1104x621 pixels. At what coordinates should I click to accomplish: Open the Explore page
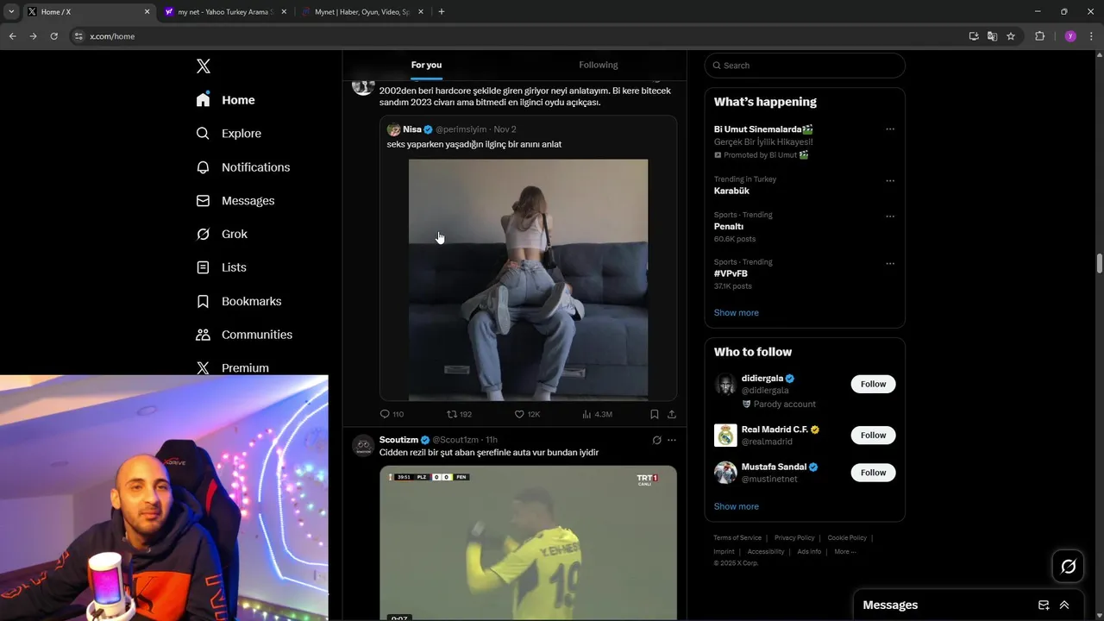pos(229,134)
